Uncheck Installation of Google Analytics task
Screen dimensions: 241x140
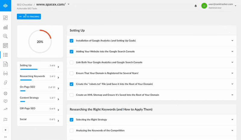point(71,41)
